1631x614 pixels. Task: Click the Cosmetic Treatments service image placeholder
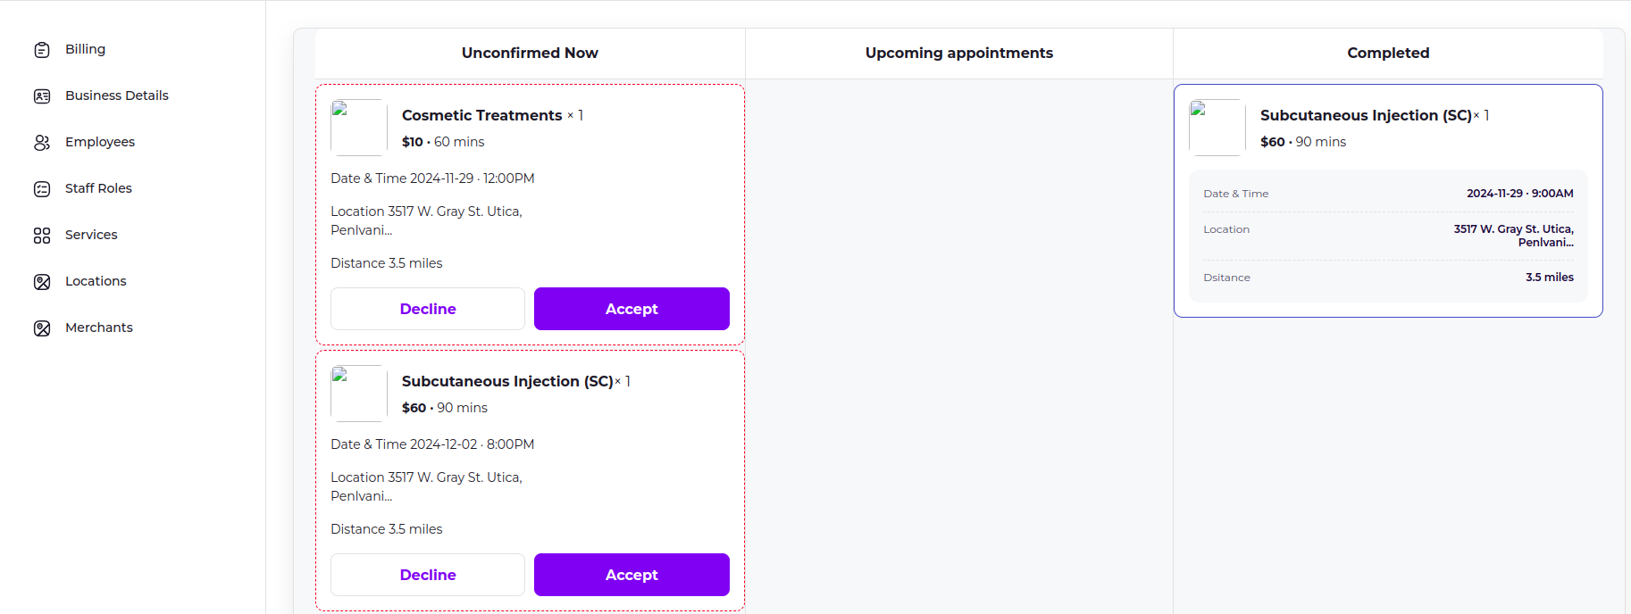click(x=357, y=127)
